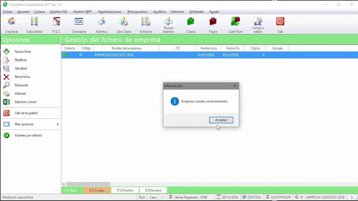The width and height of the screenshot is (358, 201).
Task: Click the Fecha Inicio column header
Action: [209, 49]
